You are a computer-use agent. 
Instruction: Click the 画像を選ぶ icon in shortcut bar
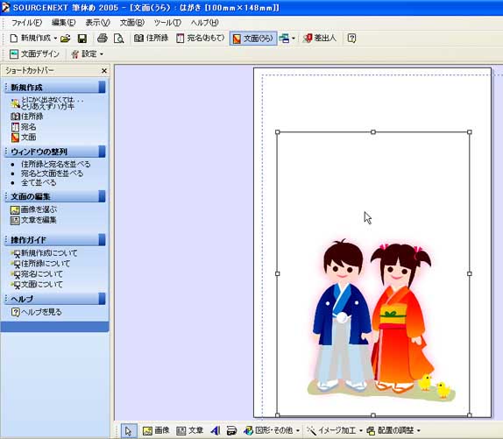15,210
